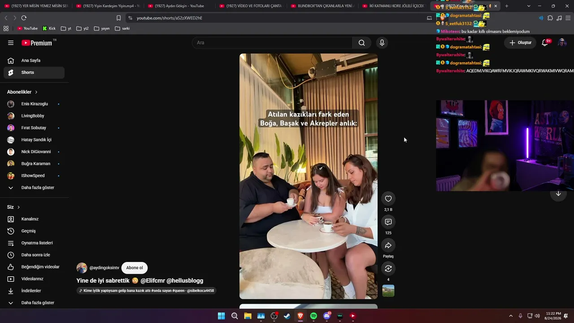Open Daha sonra izle list
This screenshot has width=574, height=323.
click(34, 255)
